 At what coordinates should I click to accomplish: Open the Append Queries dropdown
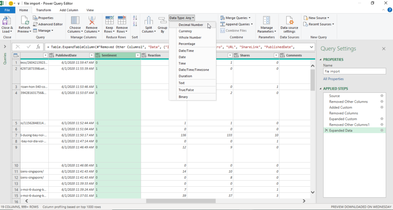tap(236, 24)
